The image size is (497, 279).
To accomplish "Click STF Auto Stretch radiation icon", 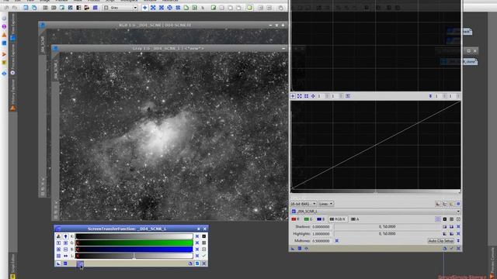I will click(58, 236).
